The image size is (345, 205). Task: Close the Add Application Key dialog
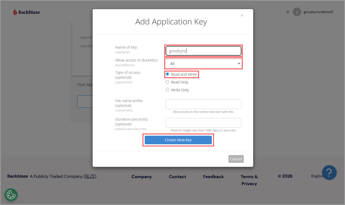pos(242,16)
